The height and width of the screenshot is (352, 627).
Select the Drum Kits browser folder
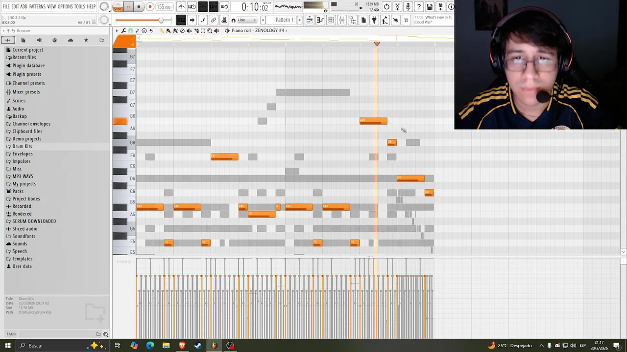coord(22,146)
